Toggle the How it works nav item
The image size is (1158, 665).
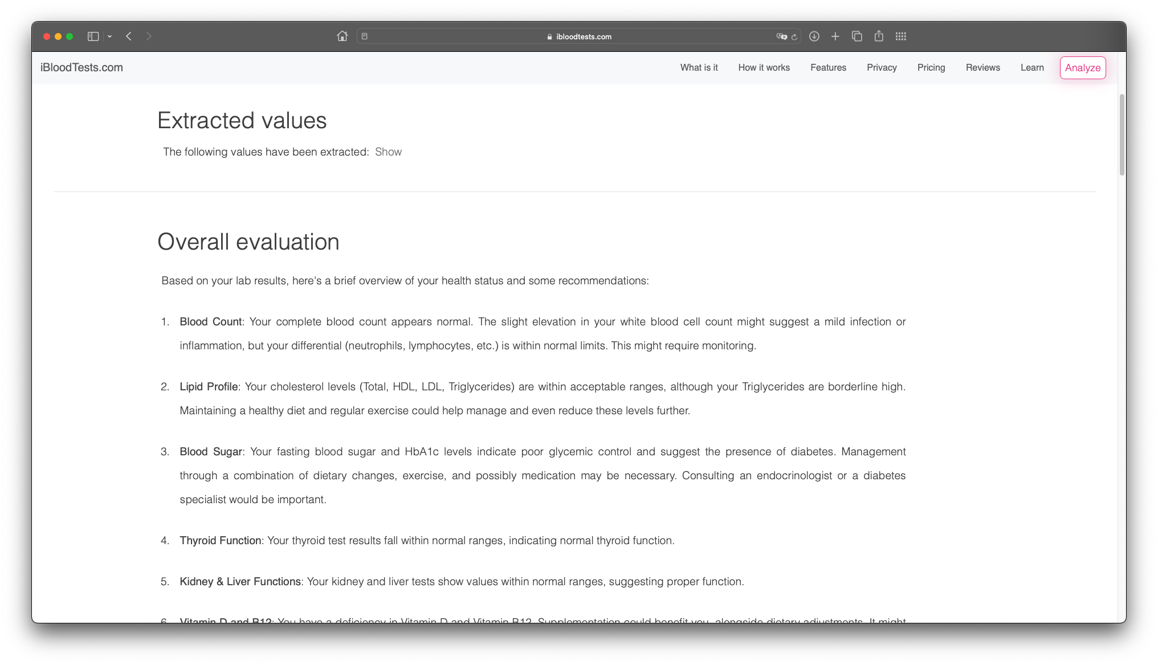coord(764,68)
